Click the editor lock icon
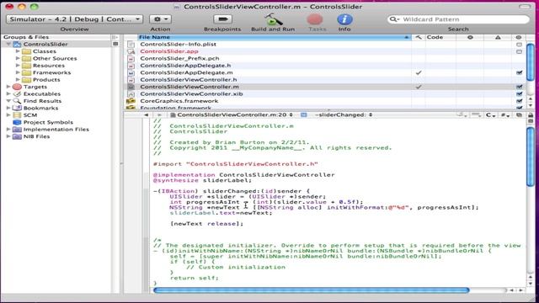 (531, 115)
